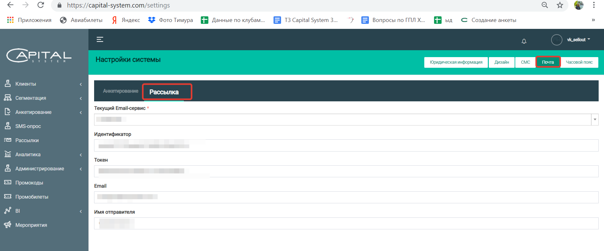Reload the page in the browser
604x251 pixels.
pos(41,5)
